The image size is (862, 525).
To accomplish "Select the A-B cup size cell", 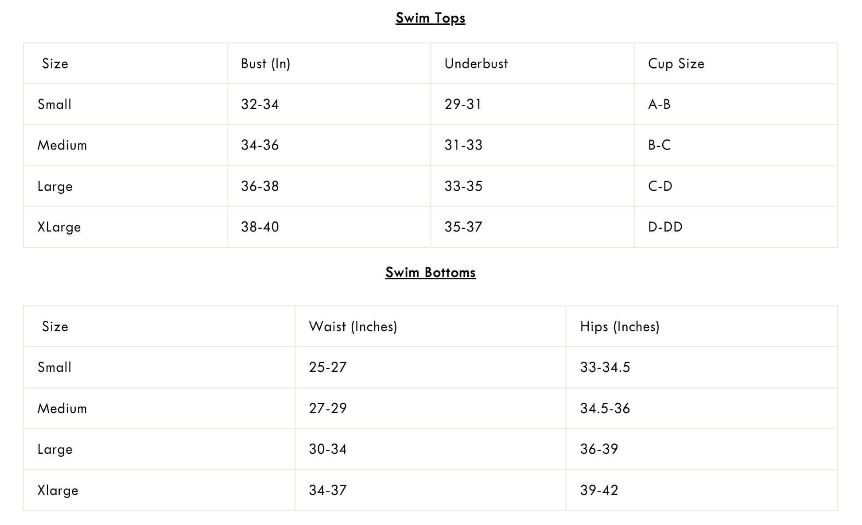I will [x=659, y=104].
